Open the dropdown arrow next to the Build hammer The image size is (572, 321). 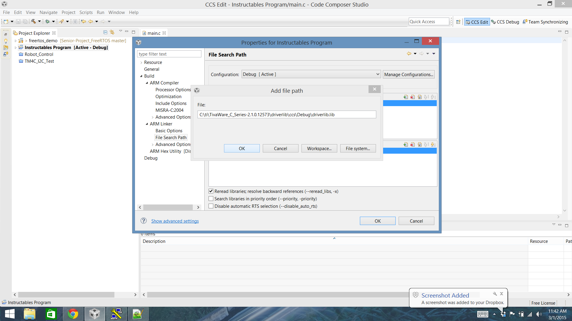(x=39, y=21)
